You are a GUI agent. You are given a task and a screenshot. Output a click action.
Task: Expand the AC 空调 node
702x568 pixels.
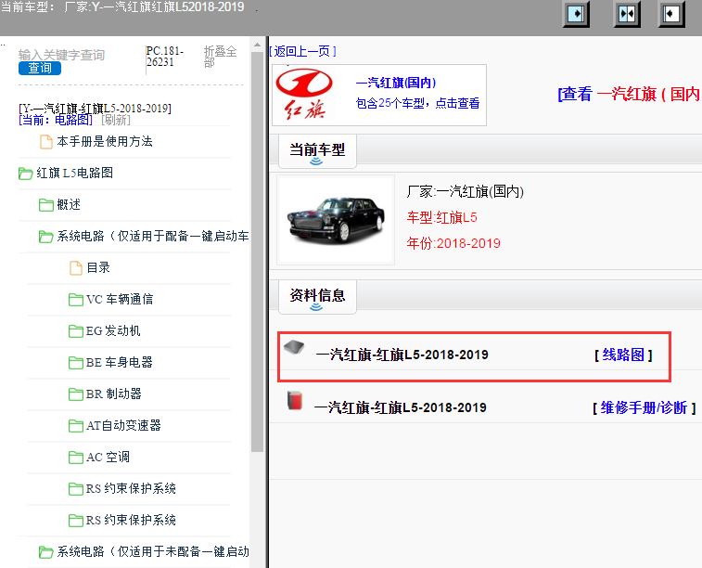(108, 458)
